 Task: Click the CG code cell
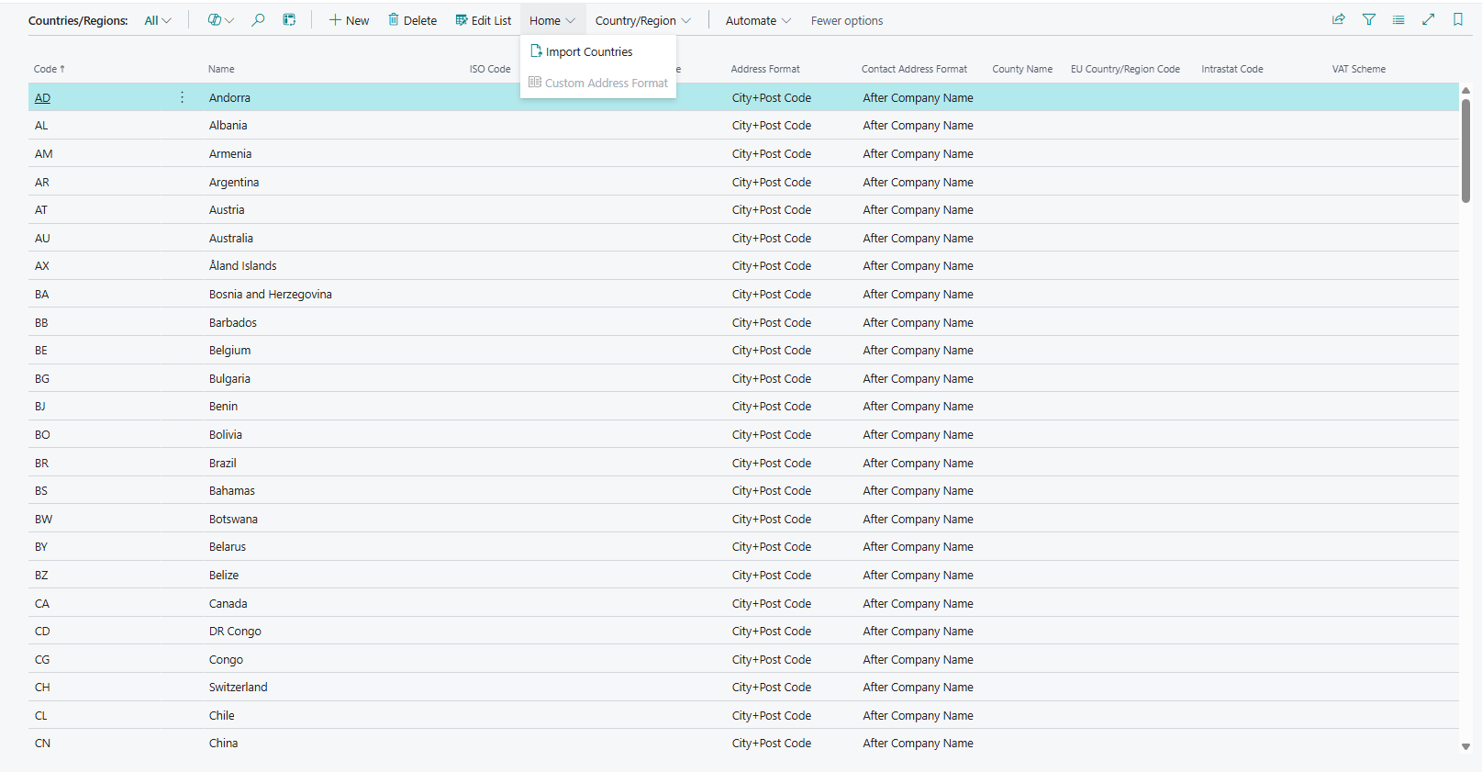pos(42,660)
